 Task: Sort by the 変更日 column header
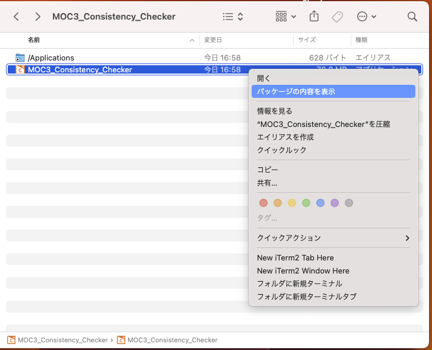(x=213, y=40)
